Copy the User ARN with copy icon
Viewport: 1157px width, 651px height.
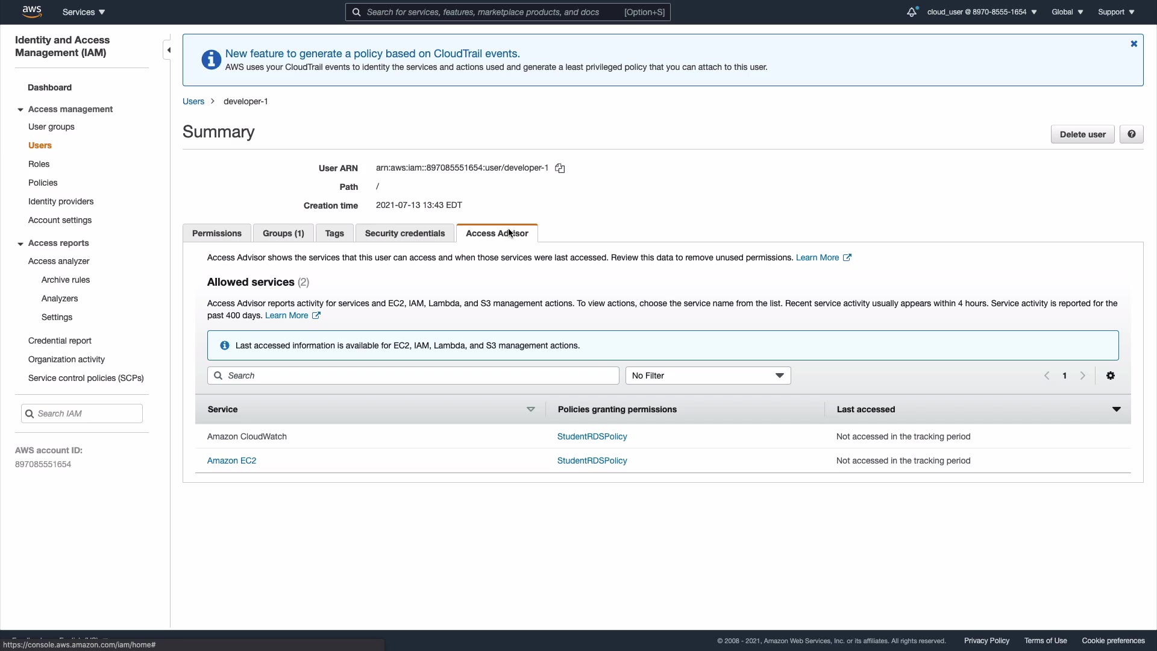tap(560, 168)
